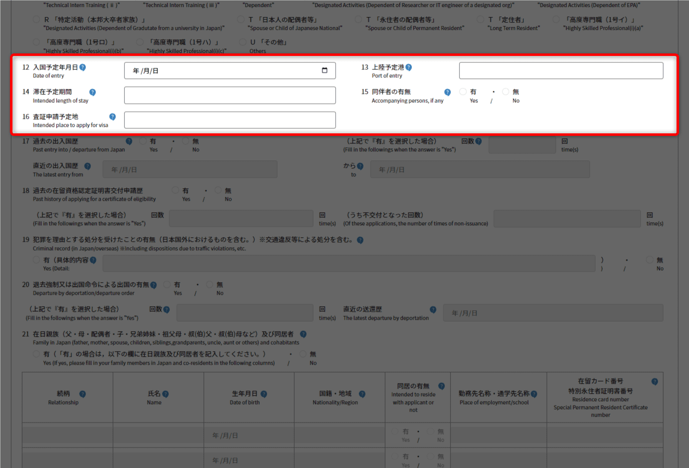689x468 pixels.
Task: Click the Port of entry text field
Action: (x=561, y=70)
